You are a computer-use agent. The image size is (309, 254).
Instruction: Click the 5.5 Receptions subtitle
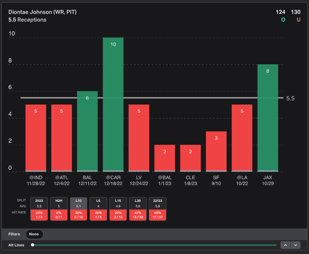tap(27, 20)
